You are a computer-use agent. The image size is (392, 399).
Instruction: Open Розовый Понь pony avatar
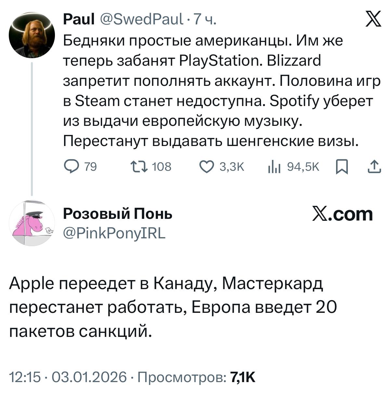tap(32, 223)
